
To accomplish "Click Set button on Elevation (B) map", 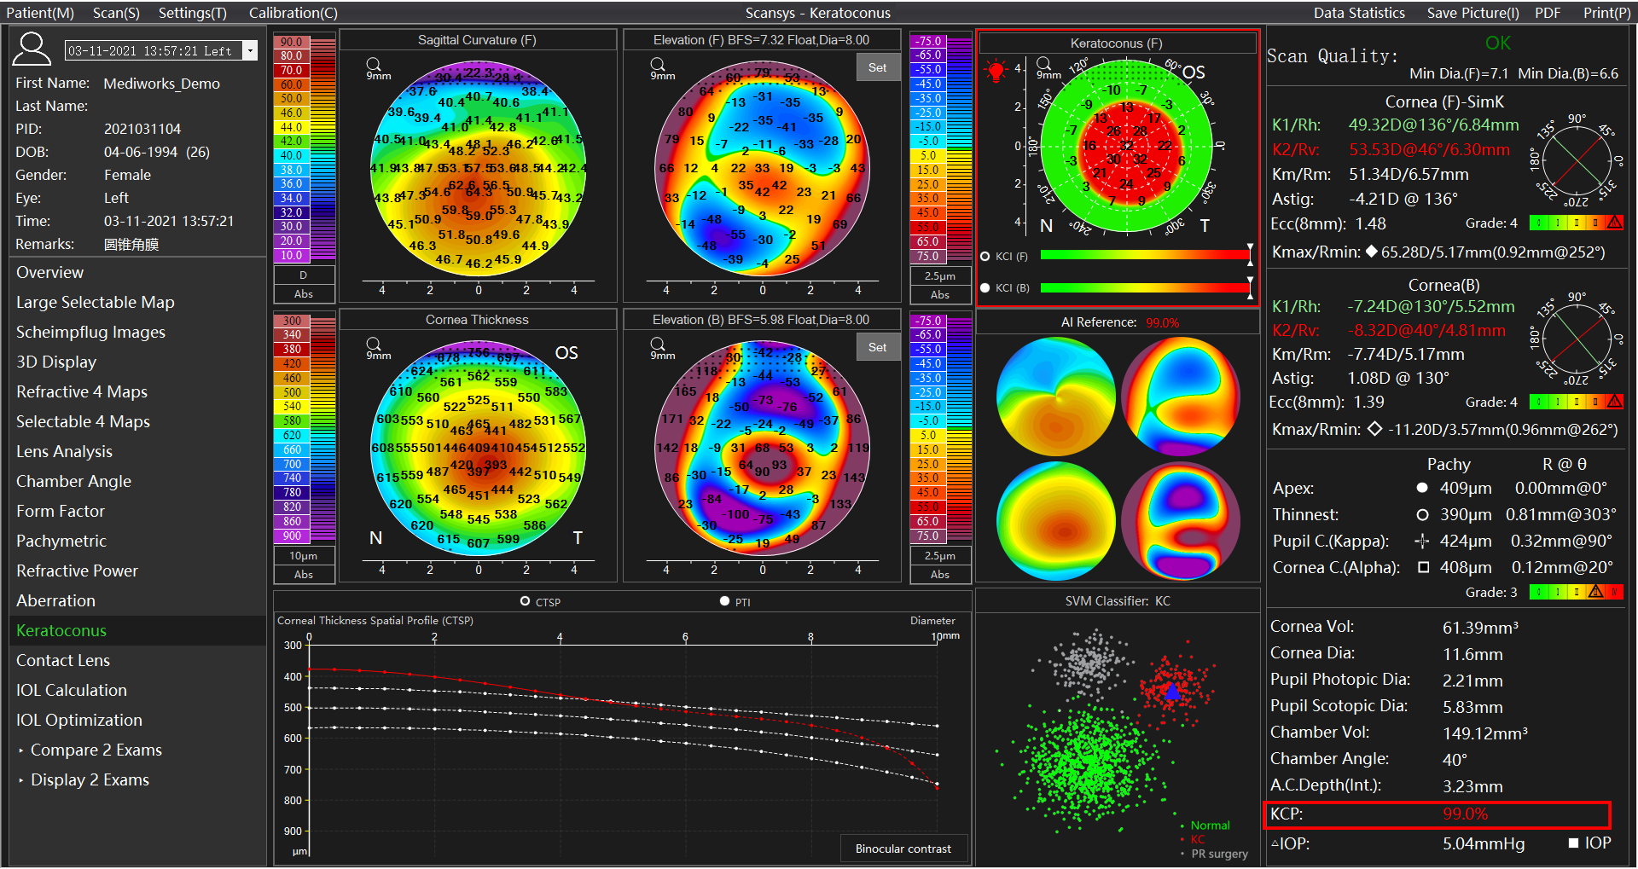I will (878, 347).
